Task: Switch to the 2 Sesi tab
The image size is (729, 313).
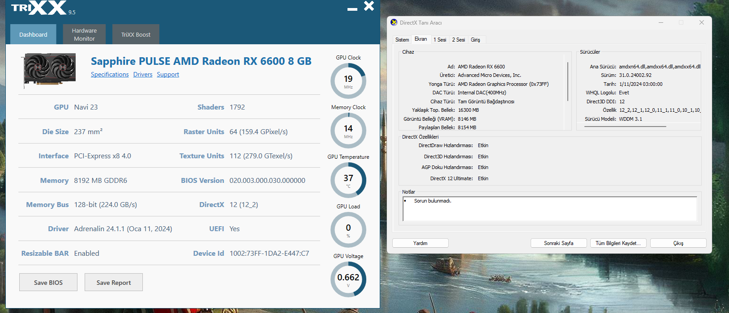Action: point(459,40)
